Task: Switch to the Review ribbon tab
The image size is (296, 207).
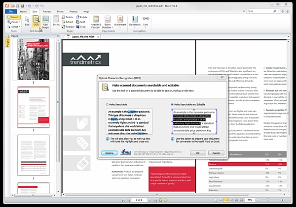Action: 47,11
